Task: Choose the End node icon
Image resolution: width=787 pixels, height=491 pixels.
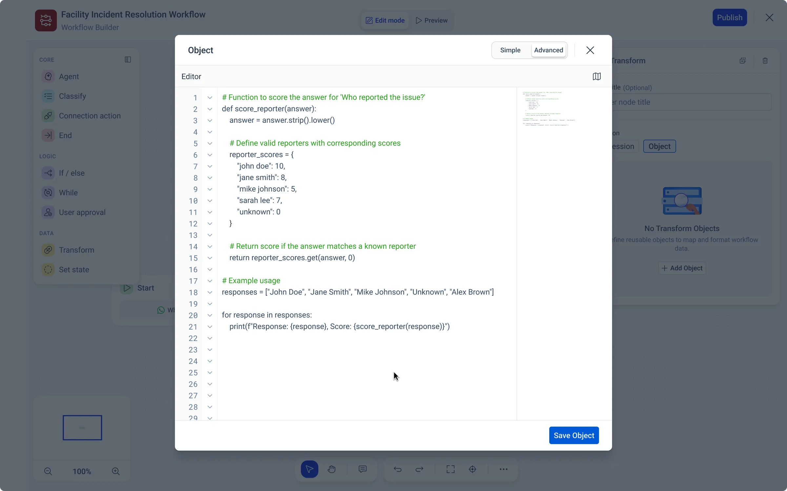Action: [x=48, y=135]
